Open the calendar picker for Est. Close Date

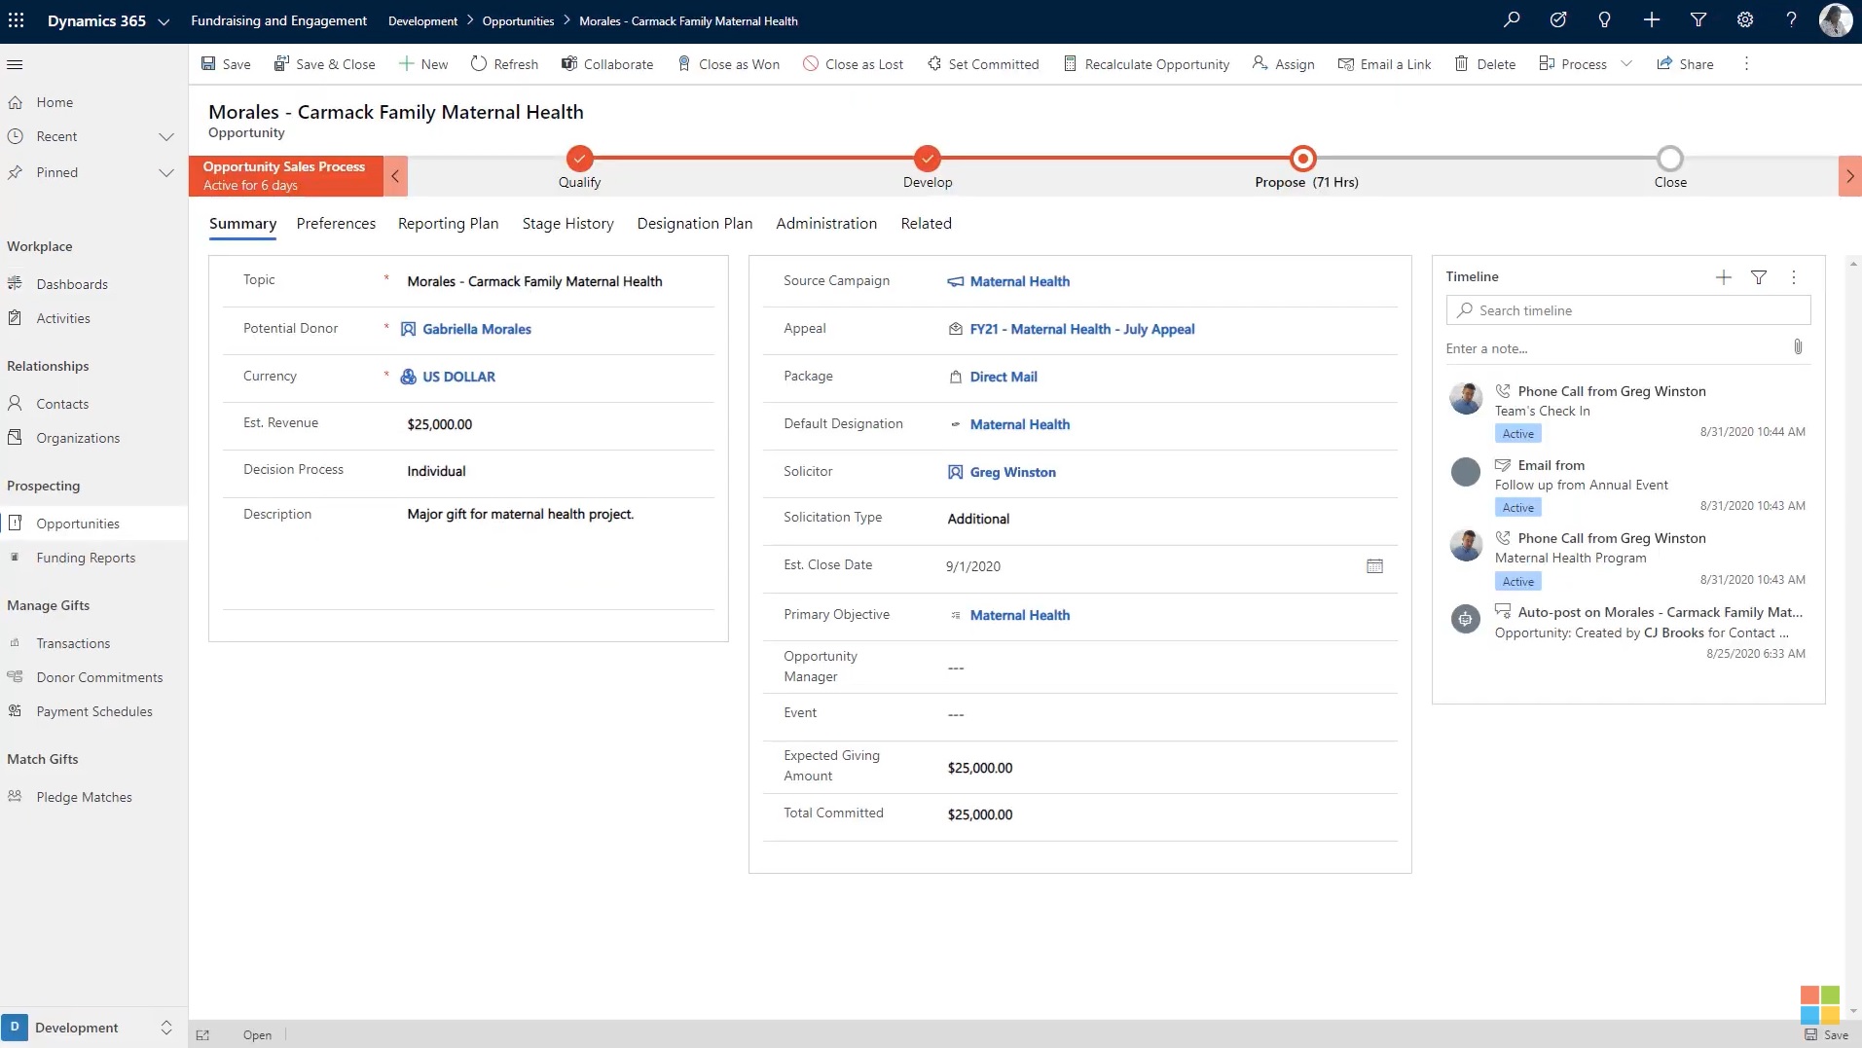coord(1374,566)
